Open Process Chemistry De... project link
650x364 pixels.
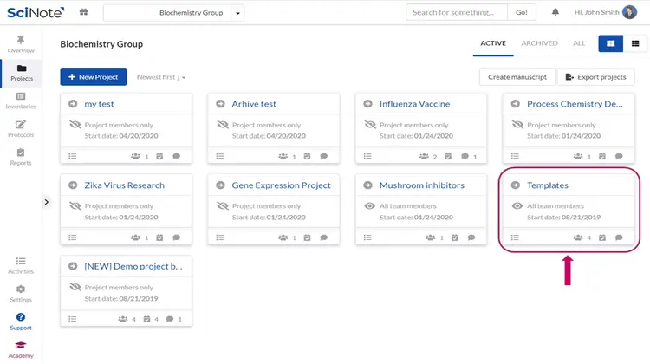pos(575,104)
